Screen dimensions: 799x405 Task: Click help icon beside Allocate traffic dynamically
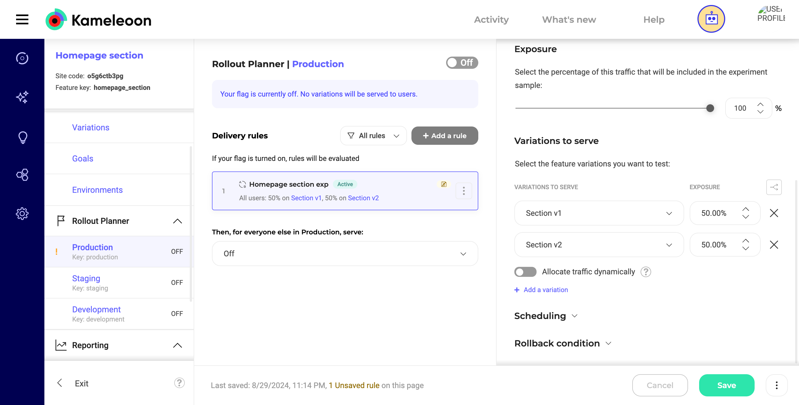point(646,272)
